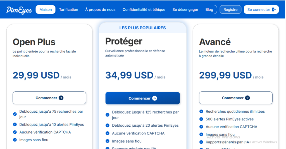
Task: Click the arrow icon in Protéger Commencer button
Action: 154,98
